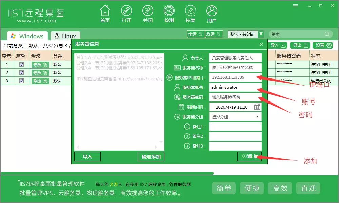Click 修改 edit button in row 1
Viewport: 339px width, 203px height.
pos(40,65)
